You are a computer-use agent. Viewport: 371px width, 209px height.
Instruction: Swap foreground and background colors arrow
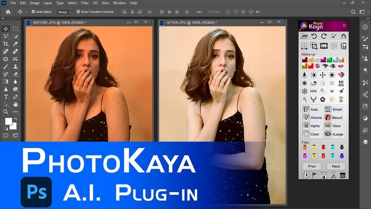[x=15, y=119]
